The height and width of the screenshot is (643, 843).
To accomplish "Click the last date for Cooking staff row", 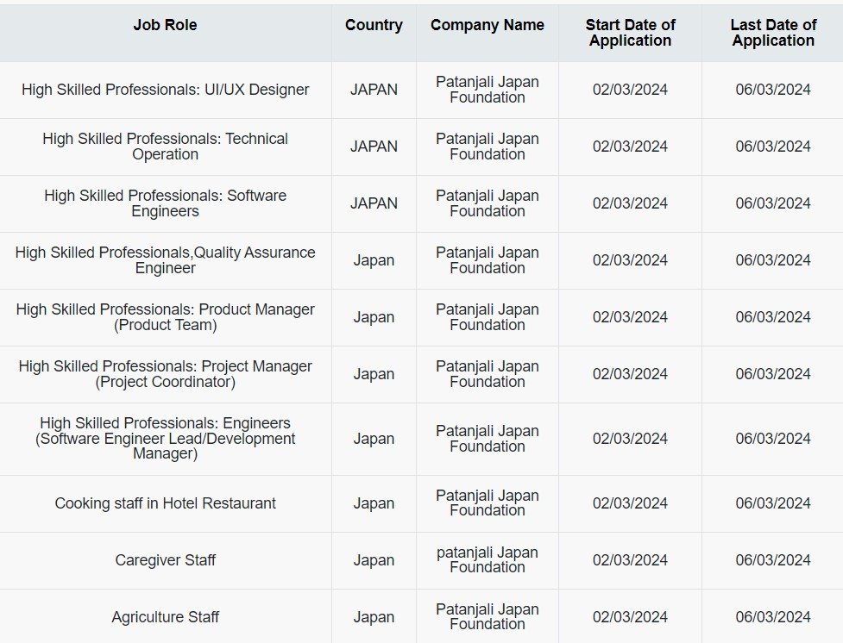I will coord(773,503).
